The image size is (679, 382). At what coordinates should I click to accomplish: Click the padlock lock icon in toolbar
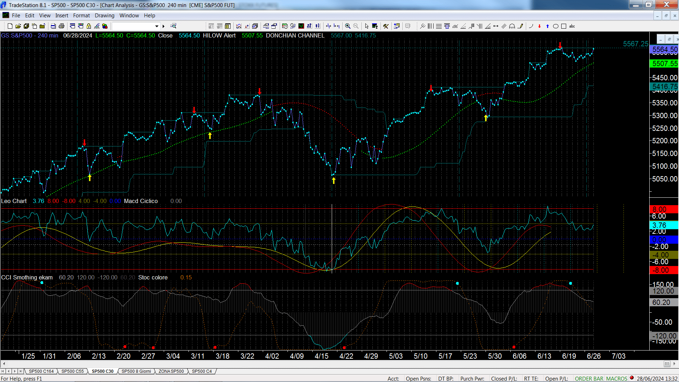[x=89, y=26]
